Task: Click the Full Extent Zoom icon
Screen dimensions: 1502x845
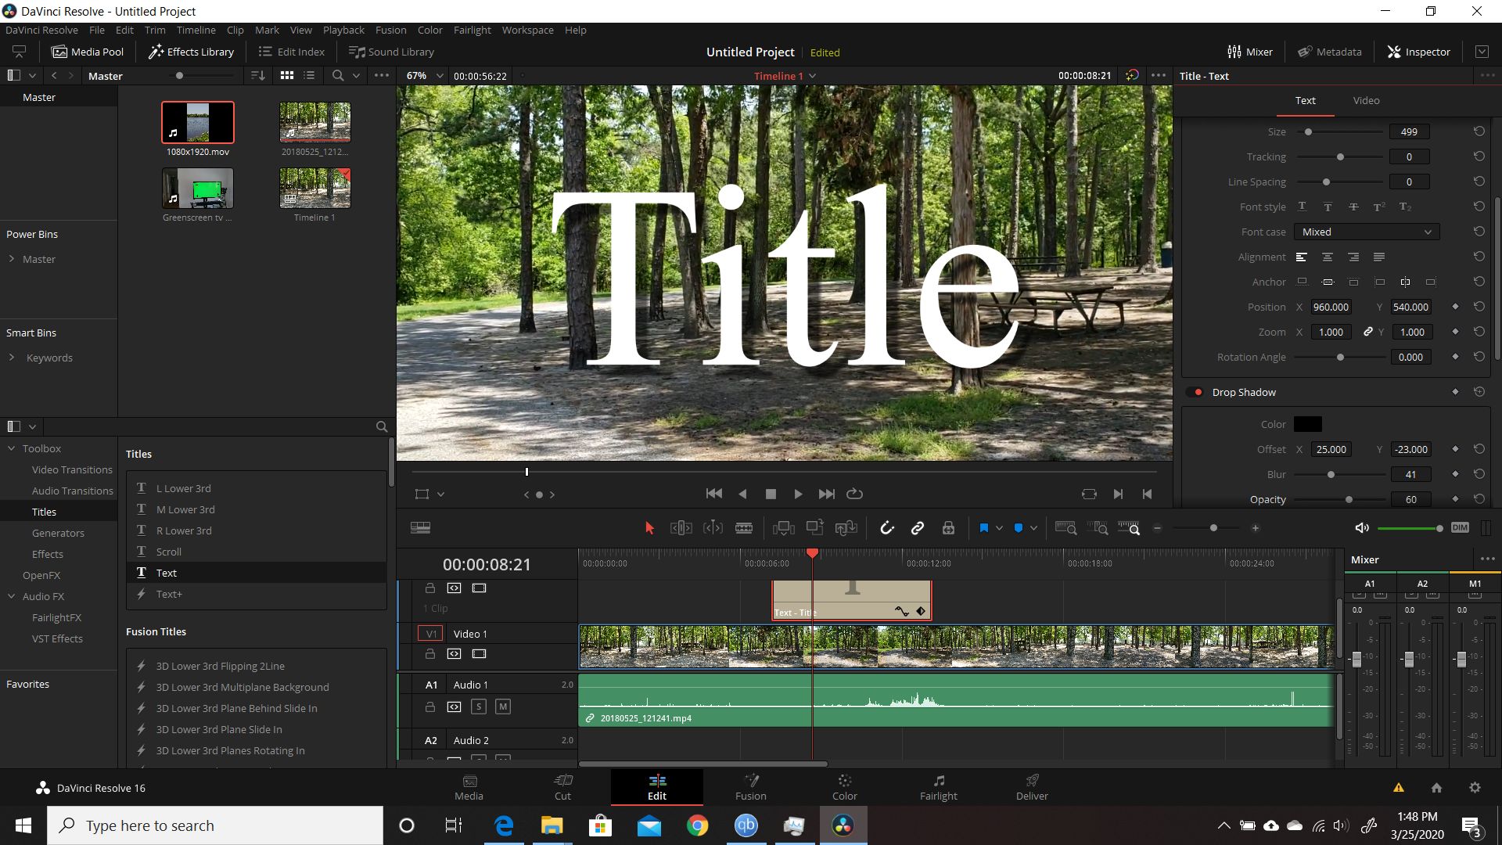Action: (x=1065, y=528)
